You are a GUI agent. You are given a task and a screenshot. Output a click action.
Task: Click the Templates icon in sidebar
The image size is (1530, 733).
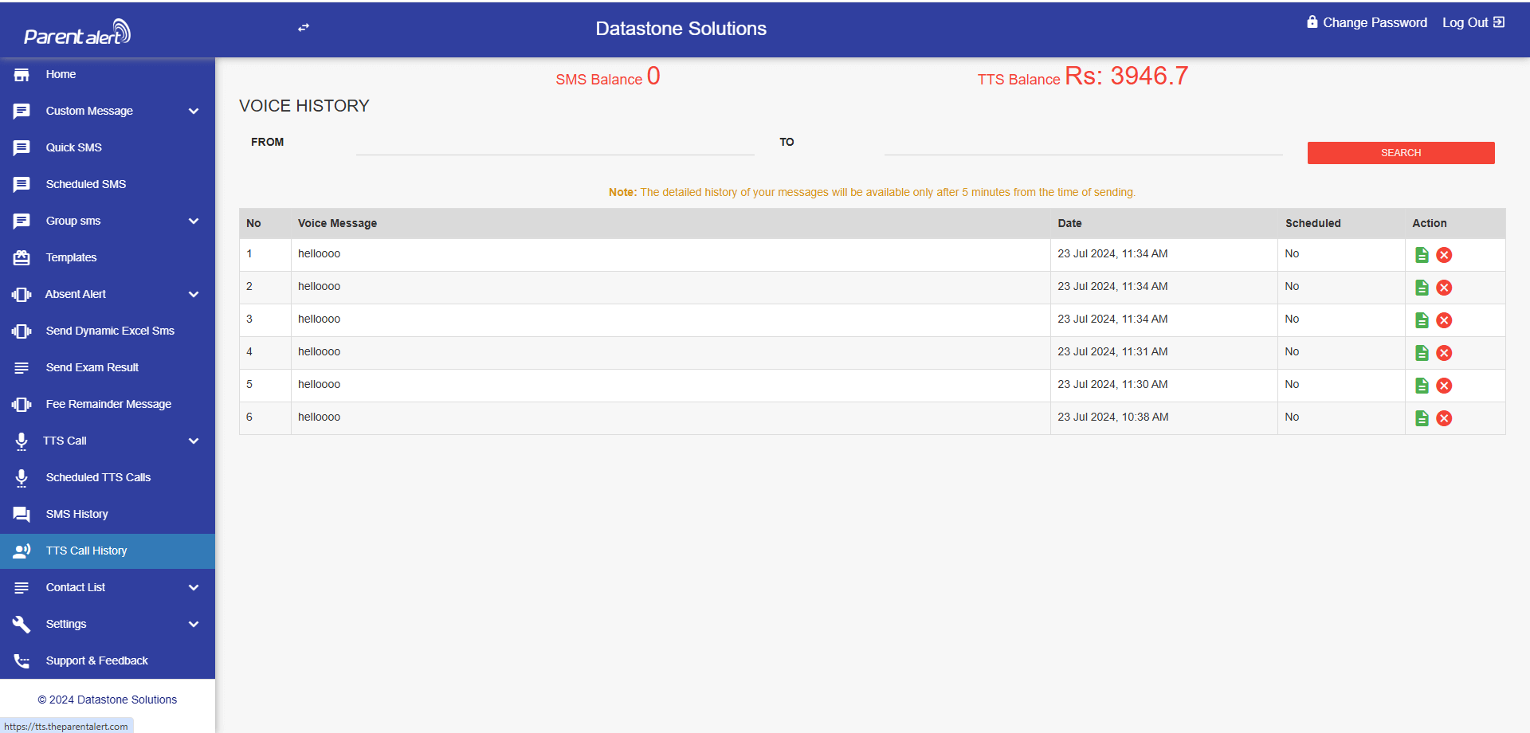[22, 257]
